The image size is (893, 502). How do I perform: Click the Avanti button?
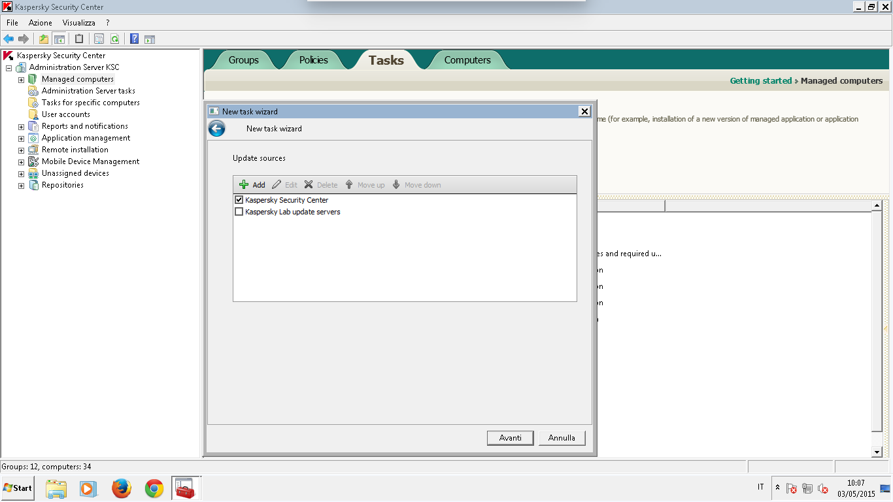[x=511, y=438]
